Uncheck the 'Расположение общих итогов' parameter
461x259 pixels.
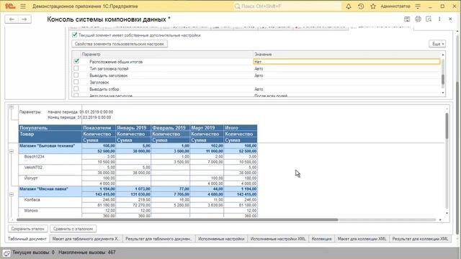click(x=76, y=61)
